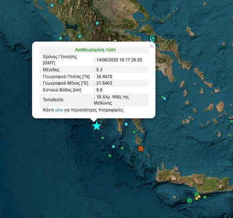Select the cyan ringed marker near Athens
The width and height of the screenshot is (233, 218).
[153, 38]
